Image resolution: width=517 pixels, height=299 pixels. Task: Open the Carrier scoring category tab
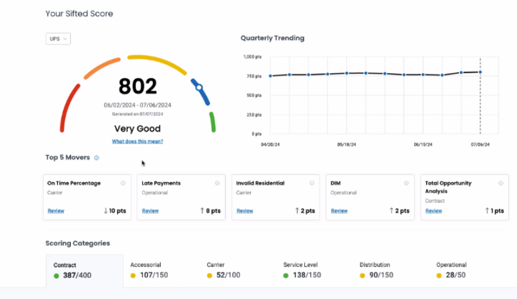223,269
